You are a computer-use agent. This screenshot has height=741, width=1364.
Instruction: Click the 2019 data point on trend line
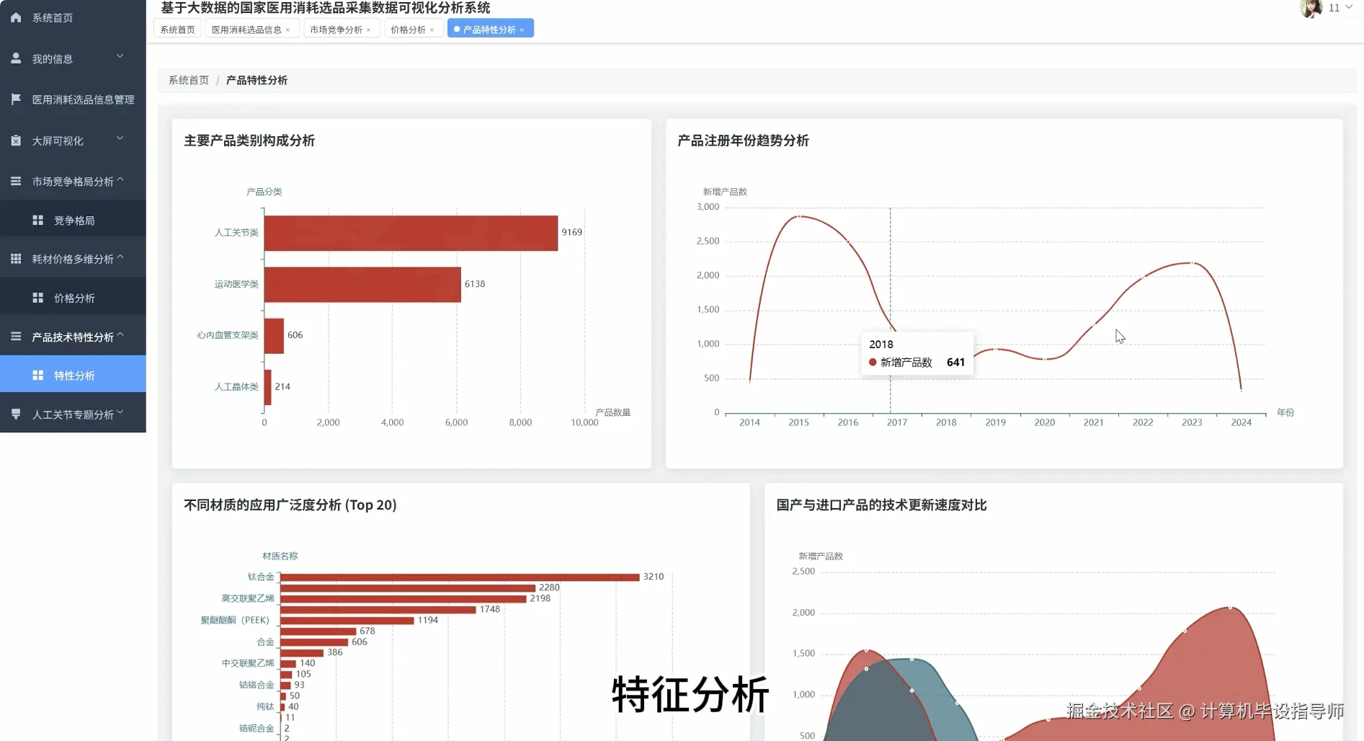[995, 350]
